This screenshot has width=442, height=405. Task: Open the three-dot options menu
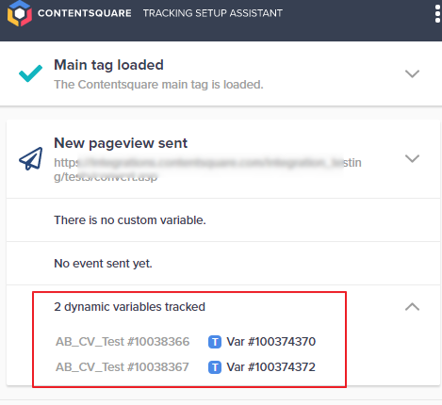click(x=437, y=13)
